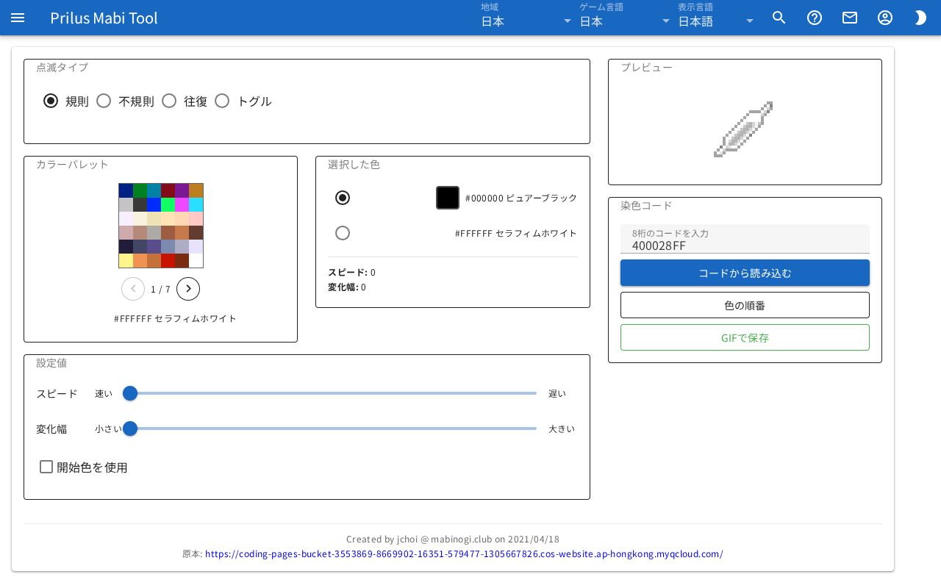Open the 表示言語 dropdown

717,18
